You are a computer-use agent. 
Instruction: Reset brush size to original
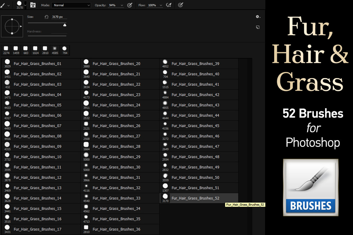46,17
